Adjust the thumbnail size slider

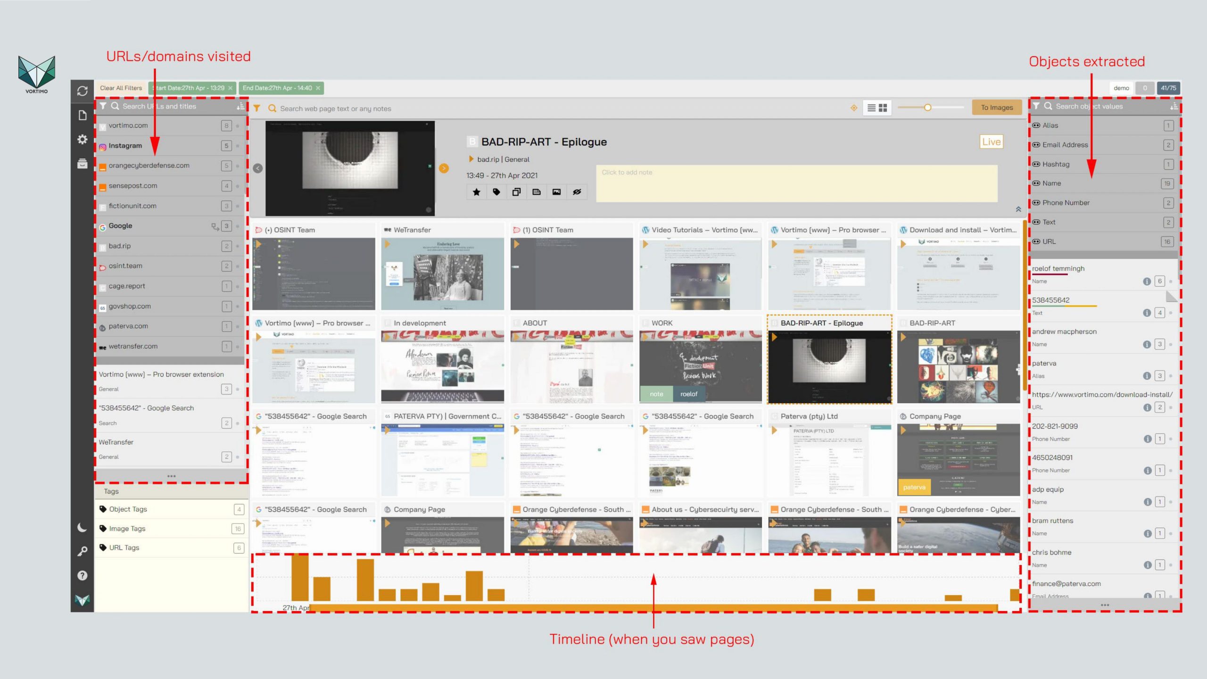[x=927, y=108]
